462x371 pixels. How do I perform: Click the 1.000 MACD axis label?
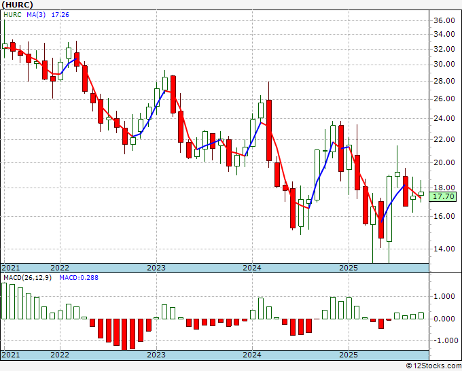444,297
